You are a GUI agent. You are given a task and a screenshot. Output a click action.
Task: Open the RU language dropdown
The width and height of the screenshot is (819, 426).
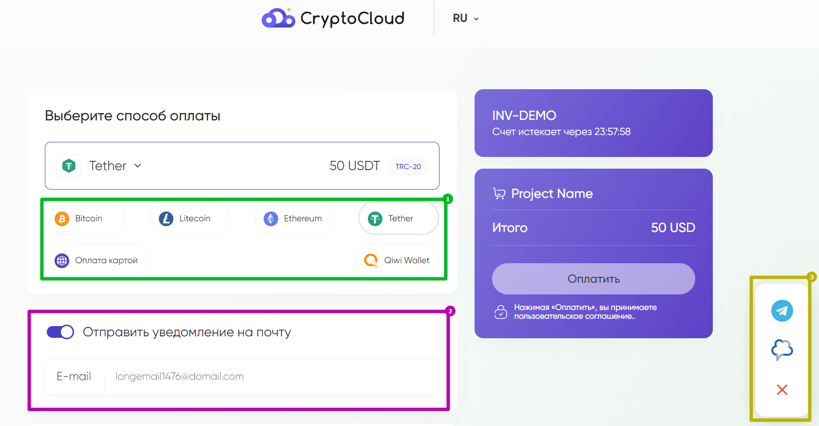click(466, 19)
